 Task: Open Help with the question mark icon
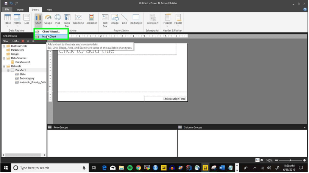pyautogui.click(x=305, y=9)
